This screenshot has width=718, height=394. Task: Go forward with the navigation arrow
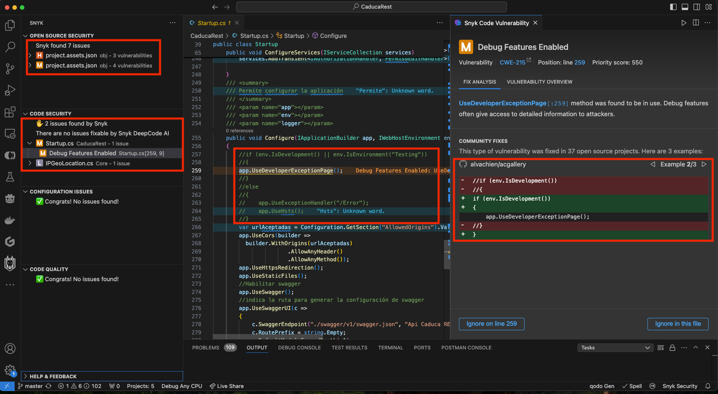pos(227,7)
